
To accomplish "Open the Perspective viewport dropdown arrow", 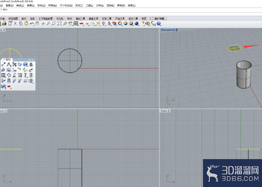I will click(177, 30).
